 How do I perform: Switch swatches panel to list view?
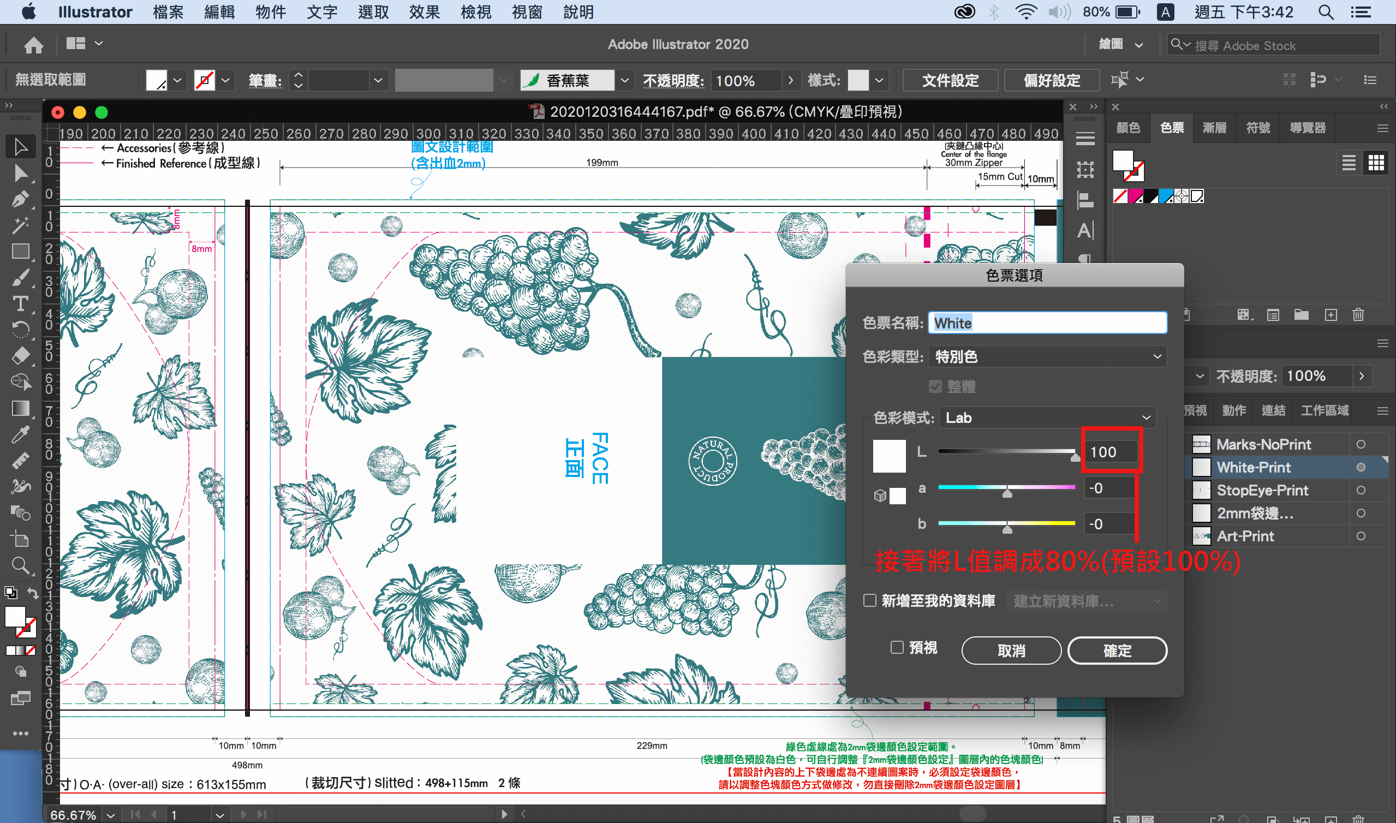tap(1349, 163)
